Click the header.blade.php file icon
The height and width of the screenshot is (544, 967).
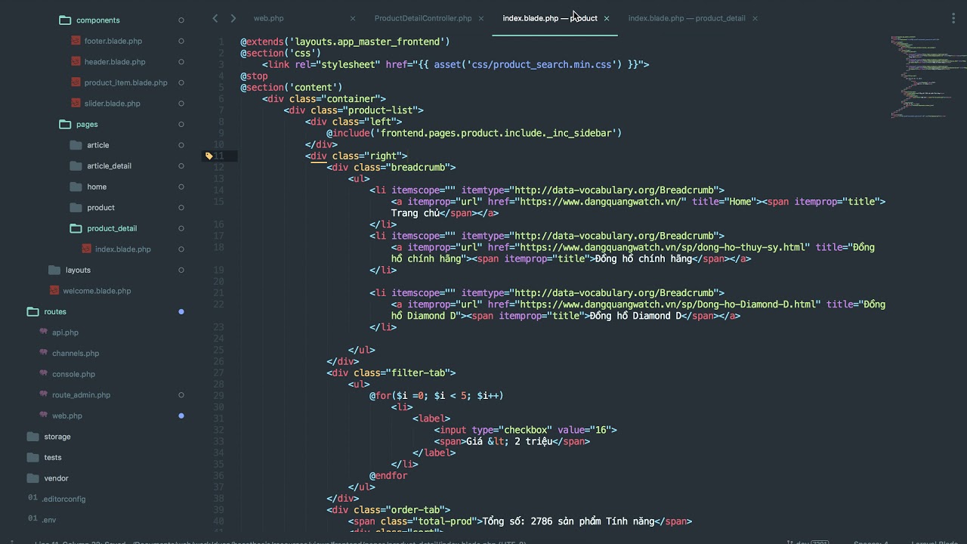(x=76, y=62)
